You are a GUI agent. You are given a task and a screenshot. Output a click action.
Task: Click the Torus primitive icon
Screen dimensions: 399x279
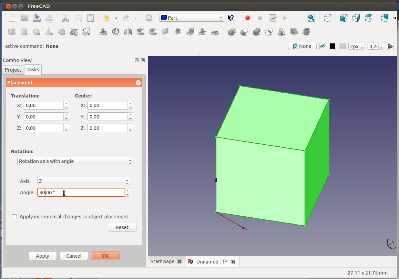coord(62,32)
